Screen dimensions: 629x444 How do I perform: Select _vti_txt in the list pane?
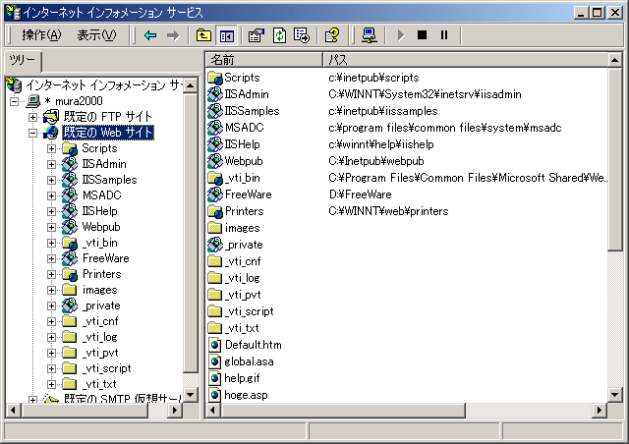tap(242, 328)
